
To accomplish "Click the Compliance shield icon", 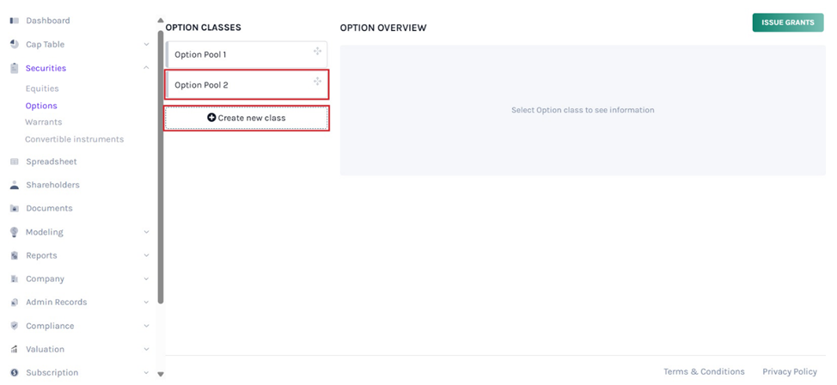I will [15, 326].
